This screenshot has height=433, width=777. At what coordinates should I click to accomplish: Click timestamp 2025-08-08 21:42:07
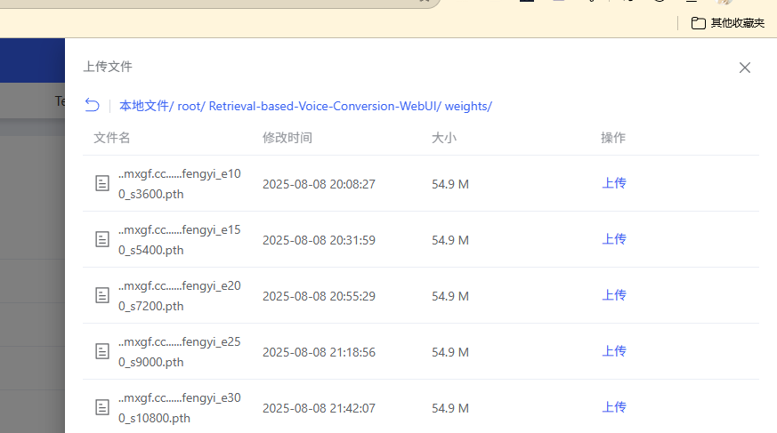(x=319, y=408)
